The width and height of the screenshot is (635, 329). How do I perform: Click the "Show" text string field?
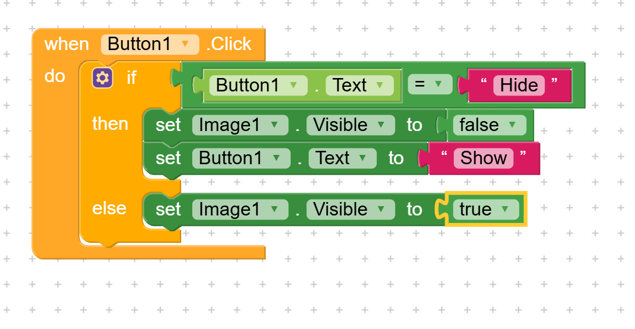point(484,158)
